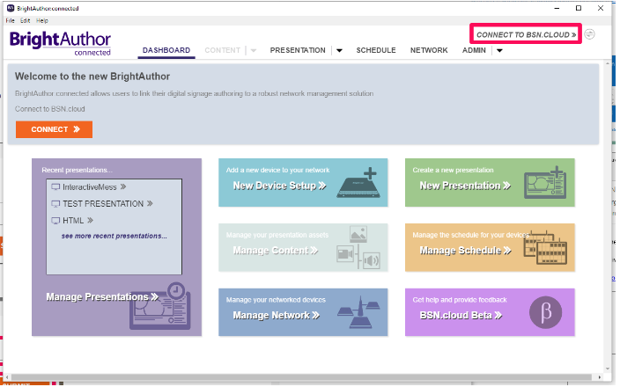The image size is (620, 387).
Task: Open Manage Schedule
Action: 465,251
